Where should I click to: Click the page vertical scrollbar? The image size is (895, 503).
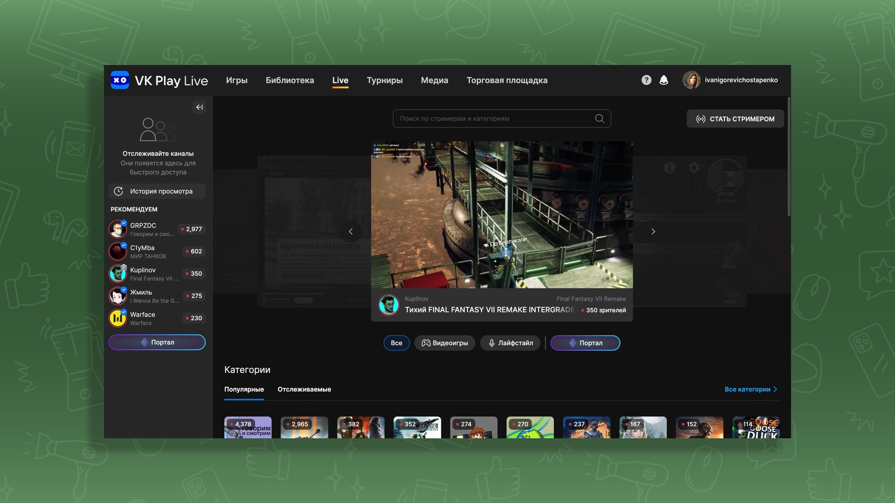(789, 156)
